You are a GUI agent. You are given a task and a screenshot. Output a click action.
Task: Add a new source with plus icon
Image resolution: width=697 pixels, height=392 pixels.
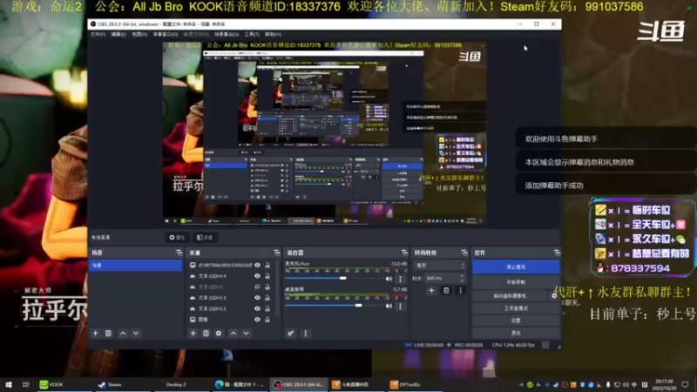[x=193, y=333]
